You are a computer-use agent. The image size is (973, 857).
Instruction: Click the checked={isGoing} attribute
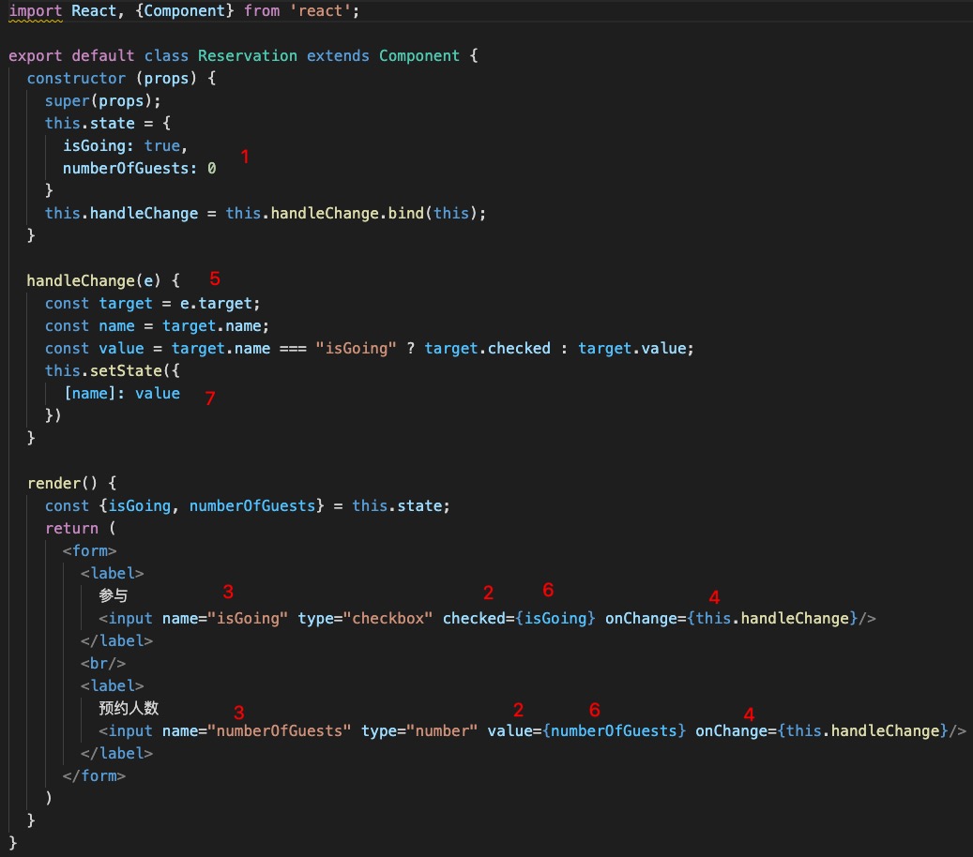[x=519, y=618]
